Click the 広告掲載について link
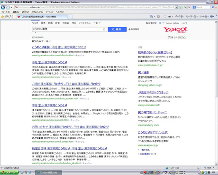The image size is (218, 175). 148,154
